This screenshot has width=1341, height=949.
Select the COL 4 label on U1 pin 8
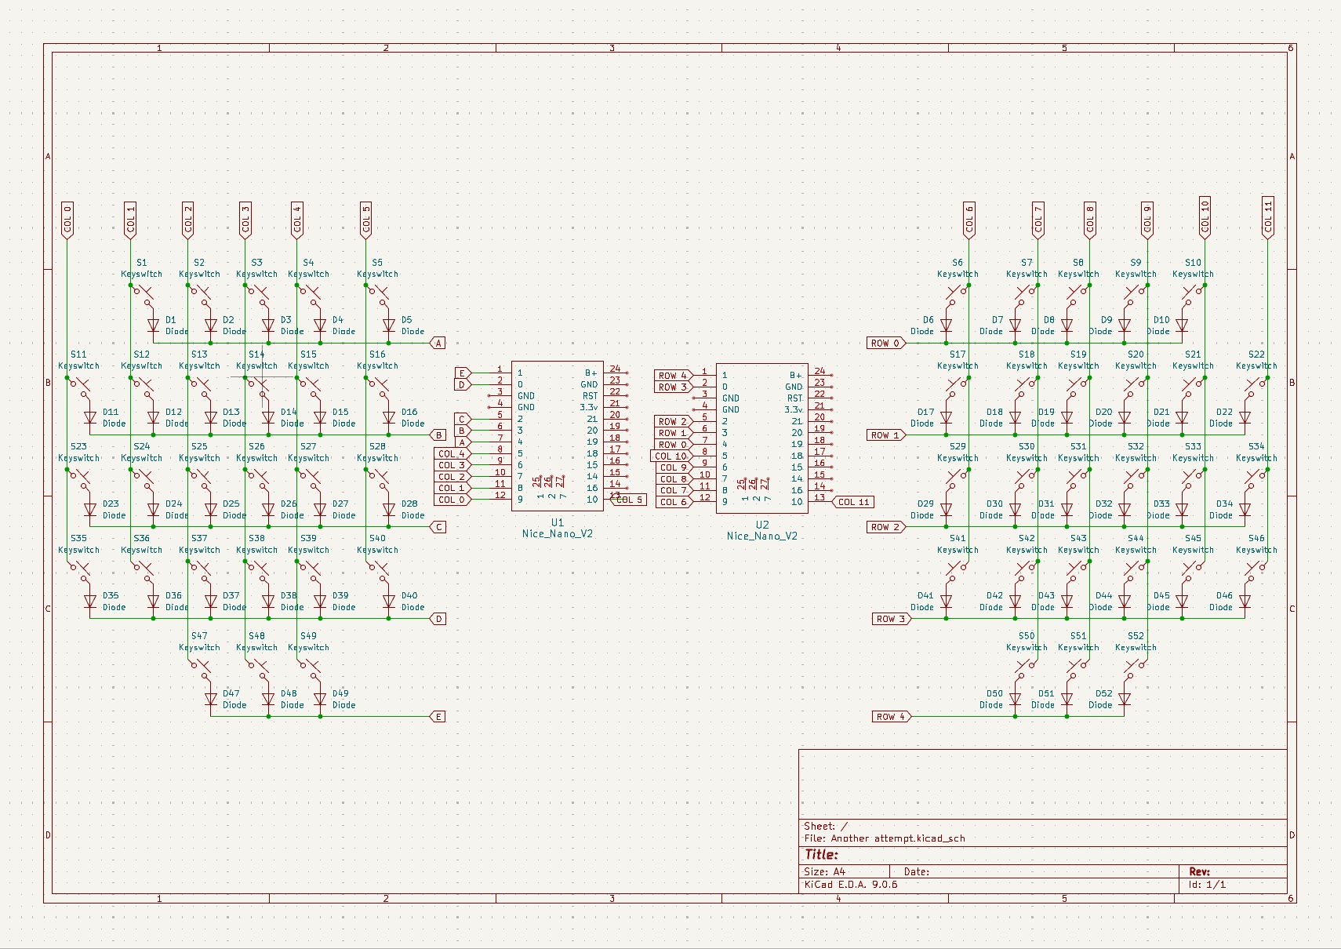click(452, 454)
